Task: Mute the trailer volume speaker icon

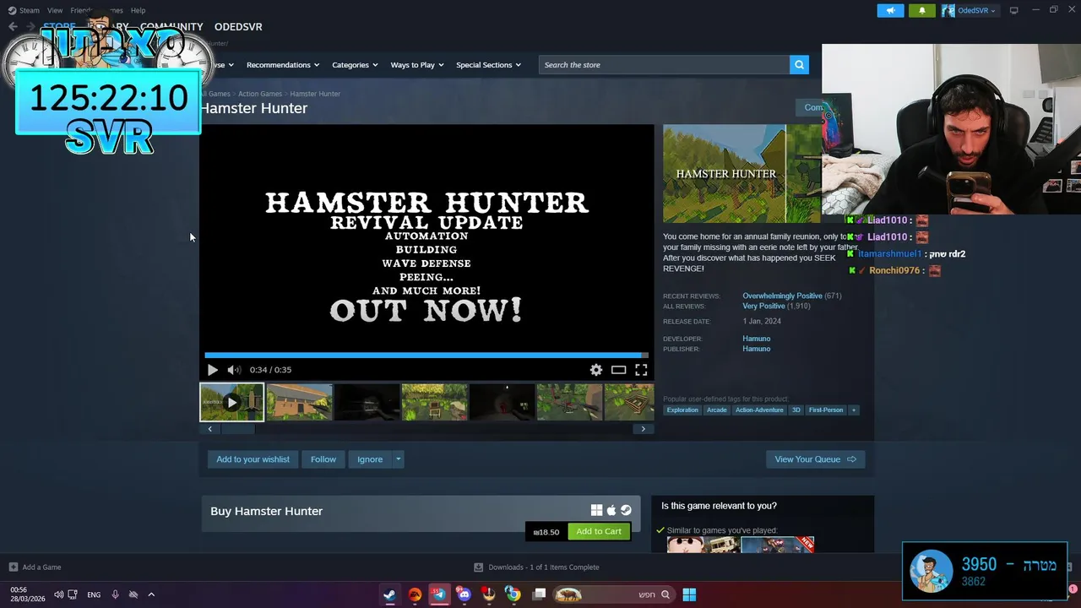Action: coord(234,370)
